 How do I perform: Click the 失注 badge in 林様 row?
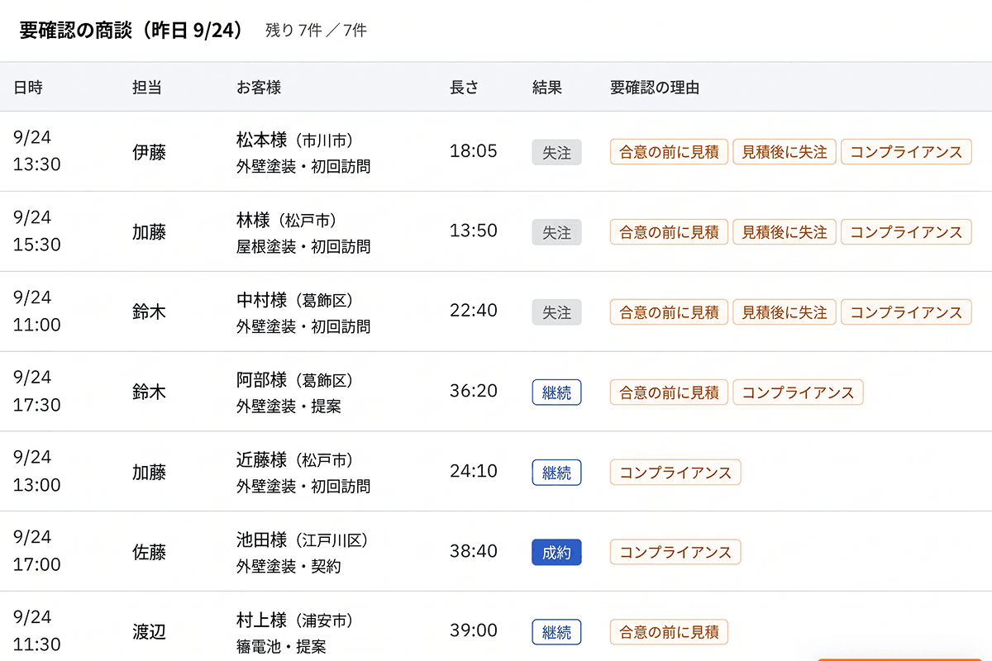coord(556,232)
